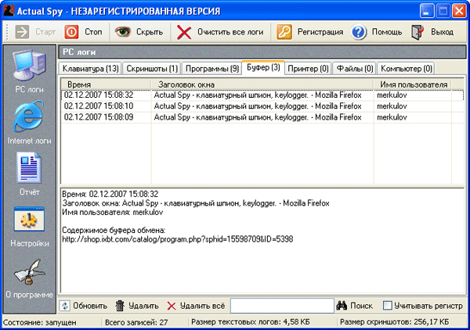
Task: Click the Помощь question mark icon
Action: point(359,32)
